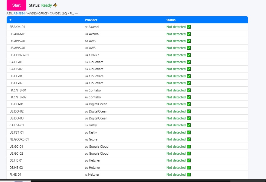The width and height of the screenshot is (266, 182).
Task: Select the US.GC-02 cell
Action: [x=16, y=153]
